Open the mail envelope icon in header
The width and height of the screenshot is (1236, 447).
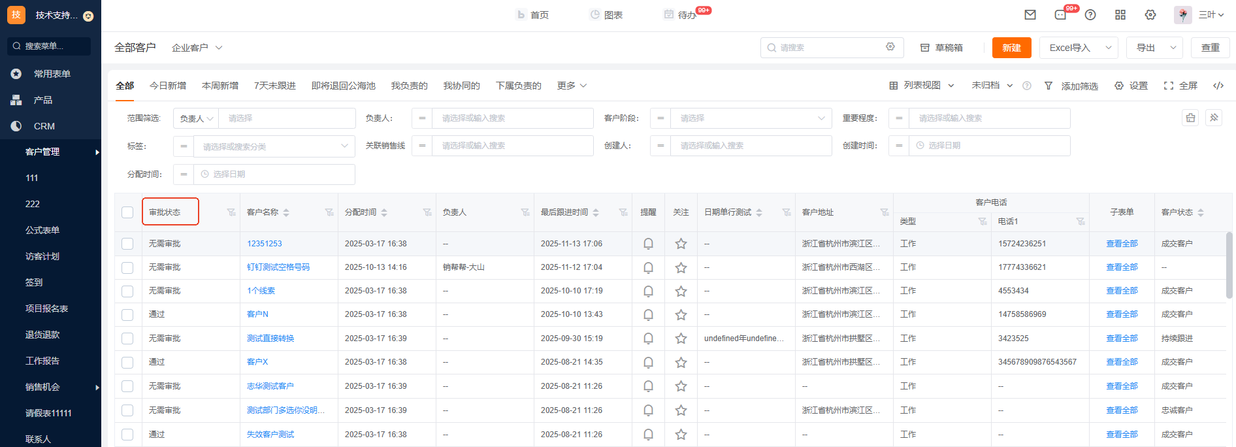tap(1030, 15)
